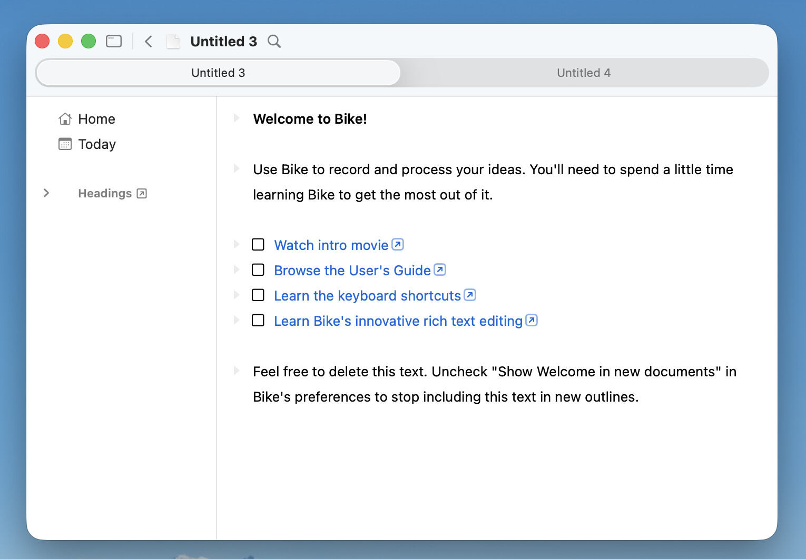The height and width of the screenshot is (559, 806).
Task: Follow Learn Bike's innovative rich text editing link
Action: [398, 321]
